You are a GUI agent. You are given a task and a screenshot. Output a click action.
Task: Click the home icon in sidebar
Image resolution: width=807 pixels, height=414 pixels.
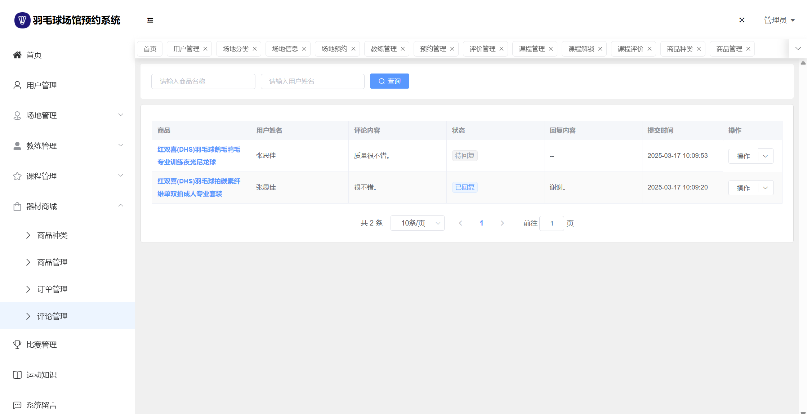(x=17, y=55)
